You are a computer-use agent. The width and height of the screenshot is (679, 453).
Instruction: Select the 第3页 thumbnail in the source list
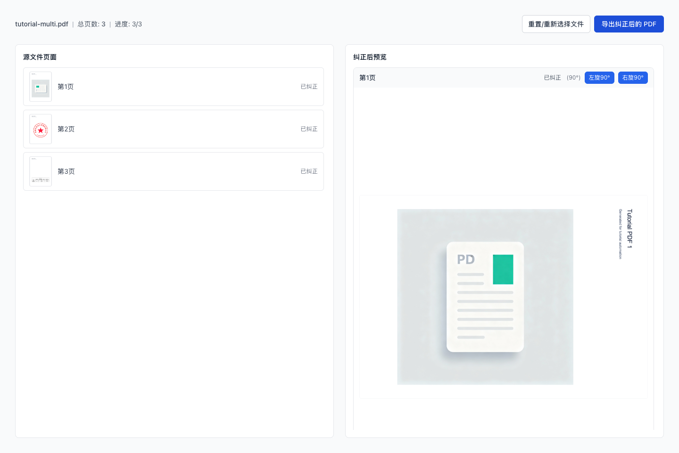click(x=41, y=171)
